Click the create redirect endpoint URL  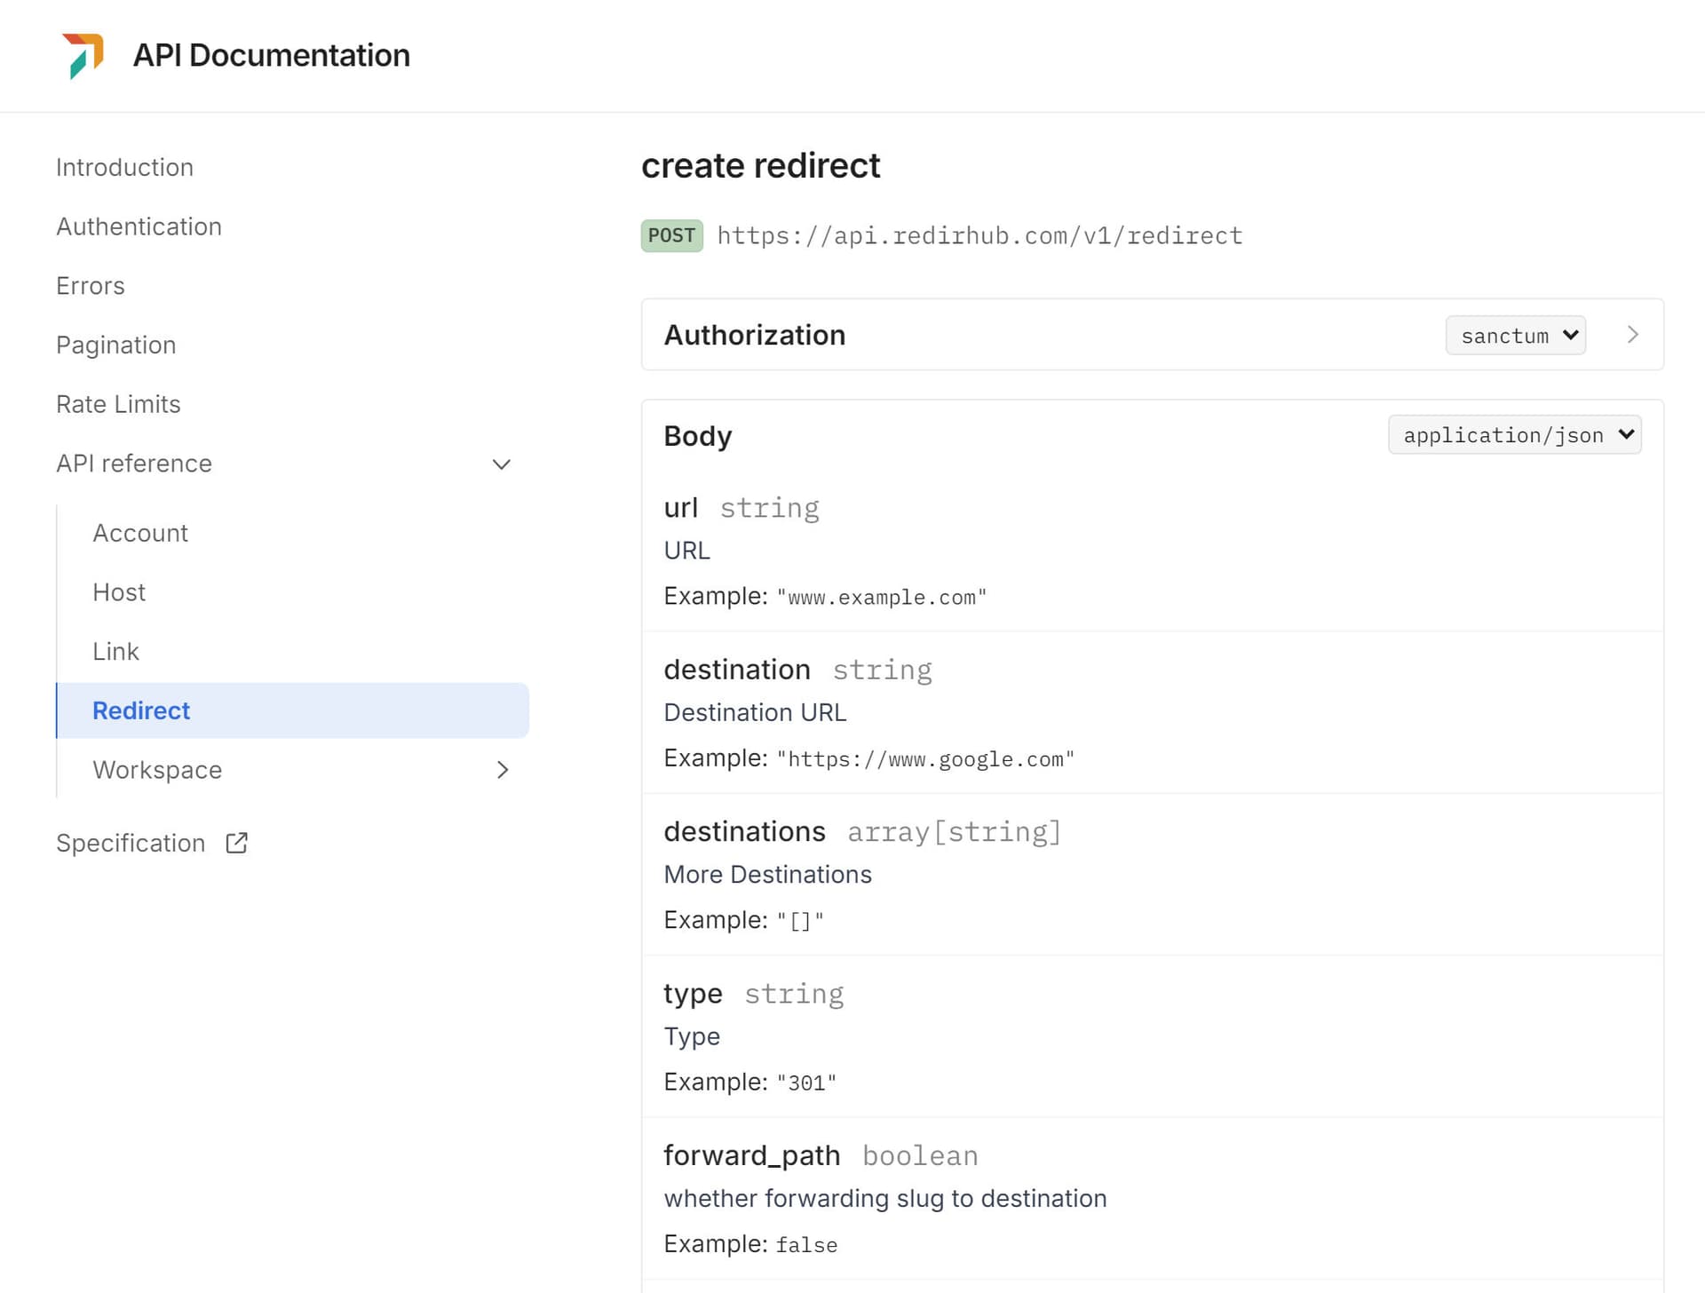[x=979, y=235]
